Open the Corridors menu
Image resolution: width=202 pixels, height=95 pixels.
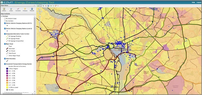(x=18, y=10)
